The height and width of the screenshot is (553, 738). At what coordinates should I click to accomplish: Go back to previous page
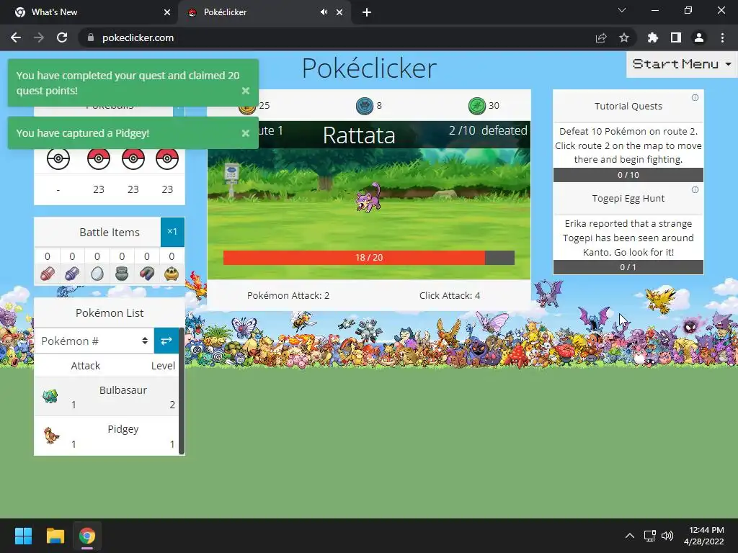[16, 37]
